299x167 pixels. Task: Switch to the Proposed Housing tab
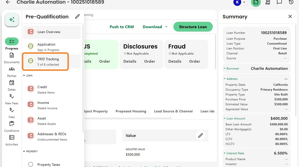[x=131, y=111]
